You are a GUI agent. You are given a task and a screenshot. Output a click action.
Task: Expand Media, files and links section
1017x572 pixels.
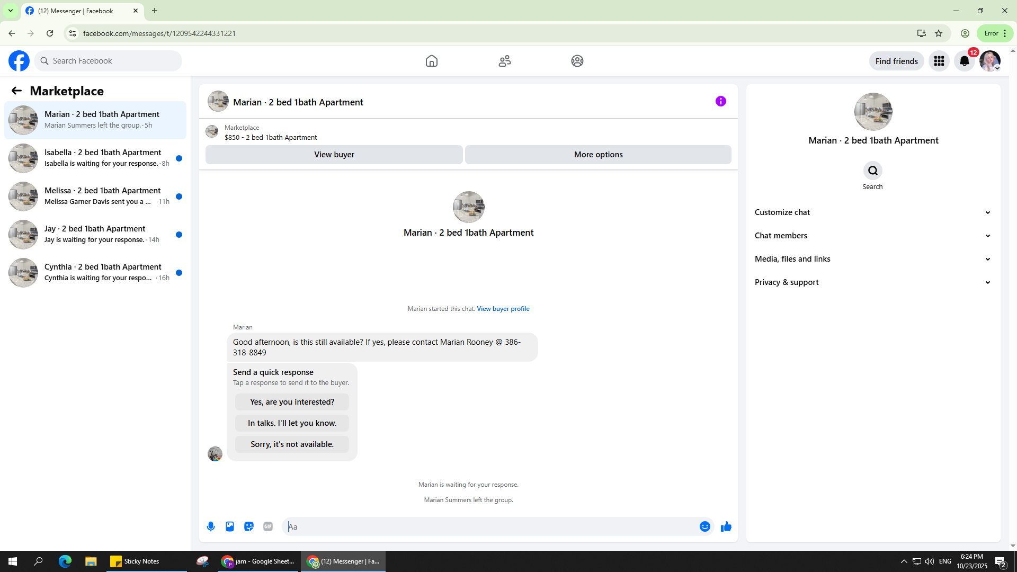tap(872, 259)
